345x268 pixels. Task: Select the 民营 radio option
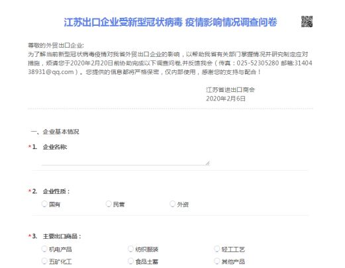click(x=109, y=204)
